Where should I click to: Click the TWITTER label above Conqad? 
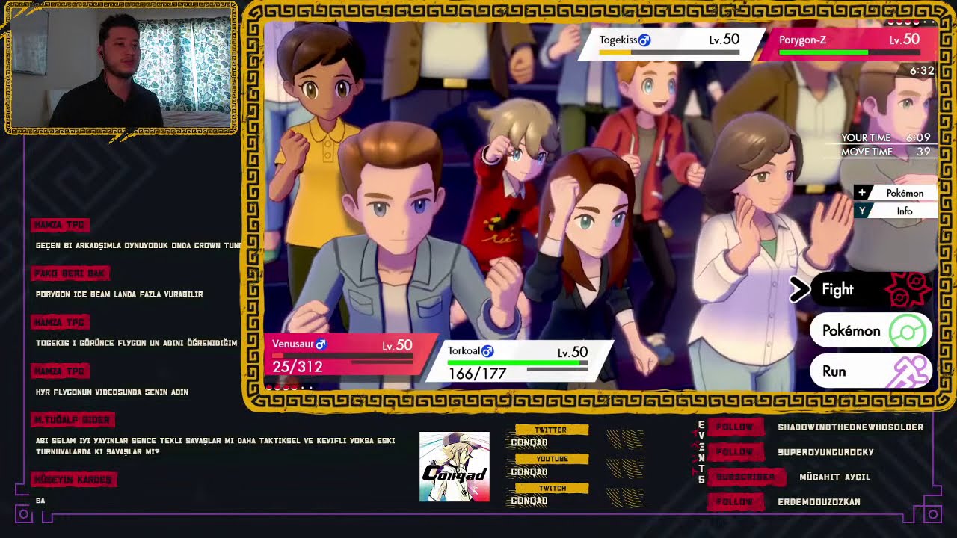tap(551, 430)
